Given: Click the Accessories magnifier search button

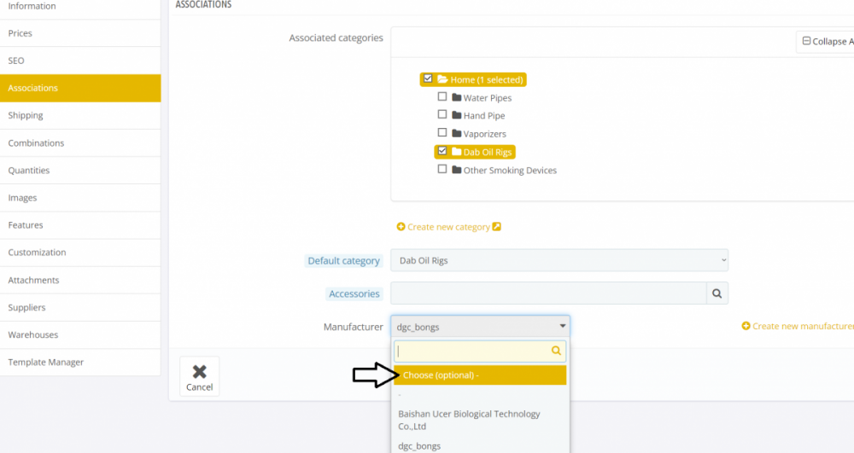Looking at the screenshot, I should pos(717,293).
